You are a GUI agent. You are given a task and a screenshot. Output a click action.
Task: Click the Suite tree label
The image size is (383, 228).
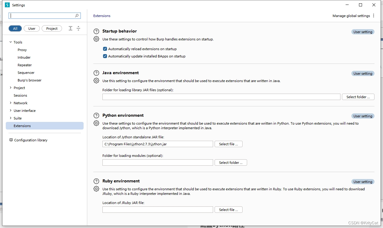[x=18, y=118]
